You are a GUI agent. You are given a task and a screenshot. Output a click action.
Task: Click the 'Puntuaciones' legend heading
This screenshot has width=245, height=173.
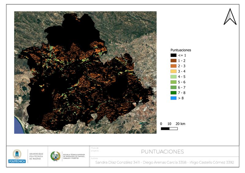pos(181,50)
